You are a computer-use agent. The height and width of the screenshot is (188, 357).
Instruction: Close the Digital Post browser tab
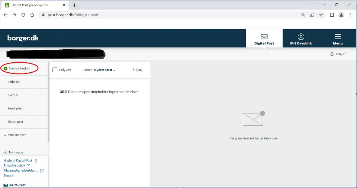[64, 5]
